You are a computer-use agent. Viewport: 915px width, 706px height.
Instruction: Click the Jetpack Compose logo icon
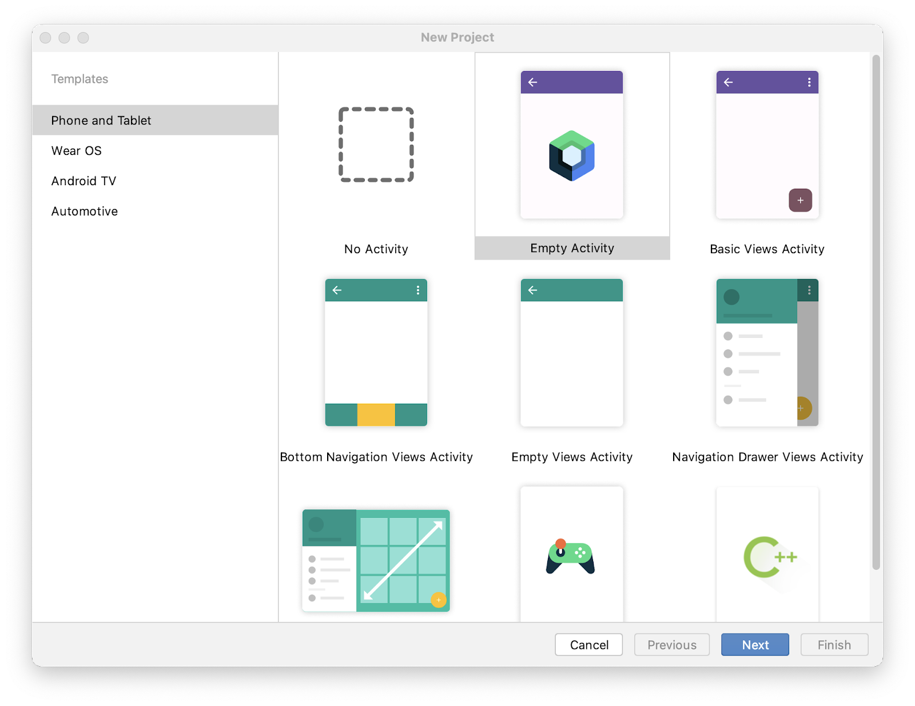coord(572,155)
